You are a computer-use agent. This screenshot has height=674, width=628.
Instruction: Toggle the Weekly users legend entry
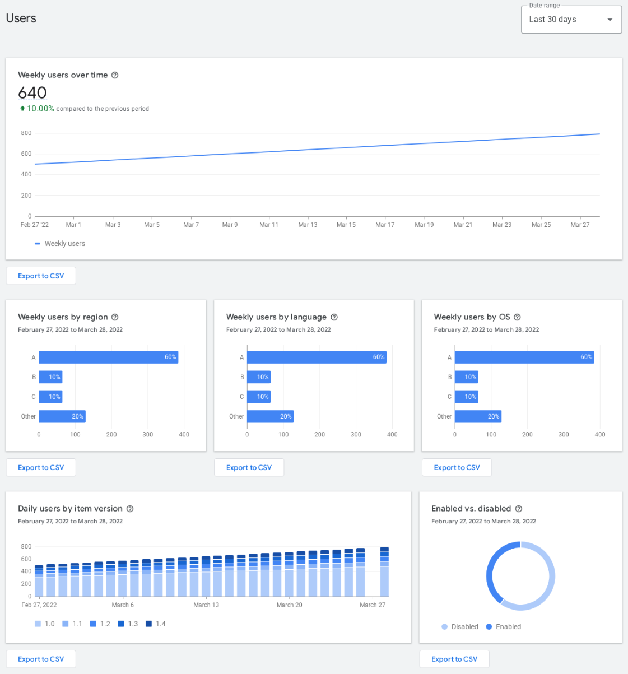[60, 244]
